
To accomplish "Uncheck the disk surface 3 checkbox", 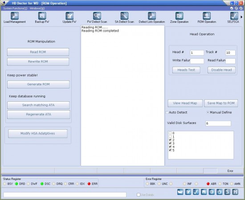I will (x=170, y=143).
